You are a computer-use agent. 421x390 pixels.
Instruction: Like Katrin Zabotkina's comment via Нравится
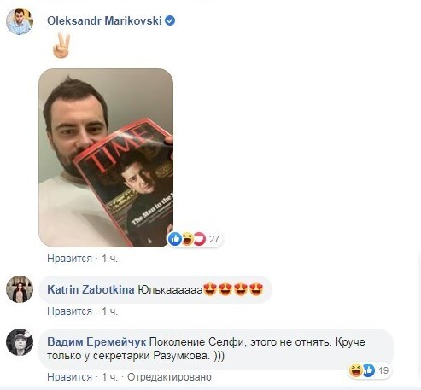coord(69,311)
